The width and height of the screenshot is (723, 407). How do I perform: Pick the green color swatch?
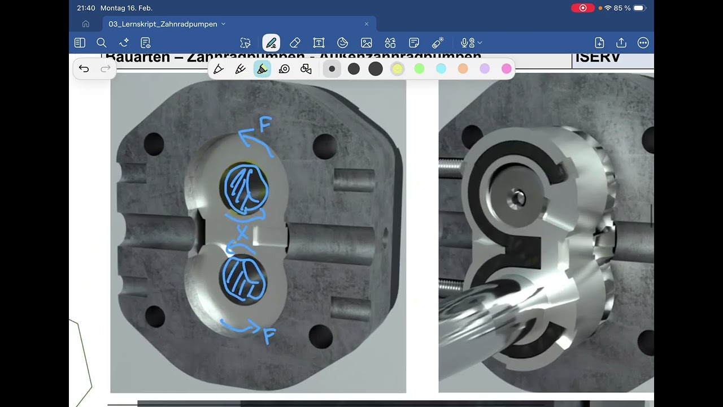[x=419, y=68]
